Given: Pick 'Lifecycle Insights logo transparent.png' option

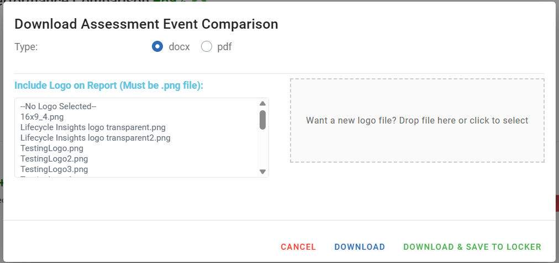Looking at the screenshot, I should 93,127.
